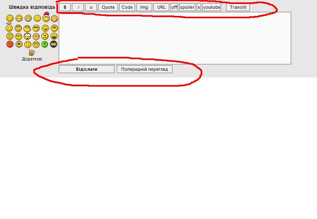Insert the winking smiley

click(37, 18)
